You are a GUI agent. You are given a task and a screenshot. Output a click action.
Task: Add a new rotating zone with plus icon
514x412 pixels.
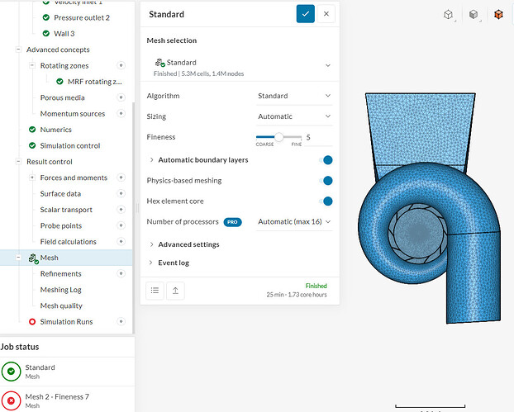[121, 65]
